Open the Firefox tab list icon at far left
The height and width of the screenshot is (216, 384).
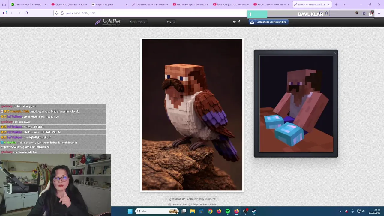coord(4,4)
